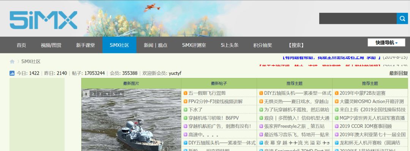Select slide number 2 on image carousel
Image resolution: width=410 pixels, height=151 pixels.
click(93, 94)
